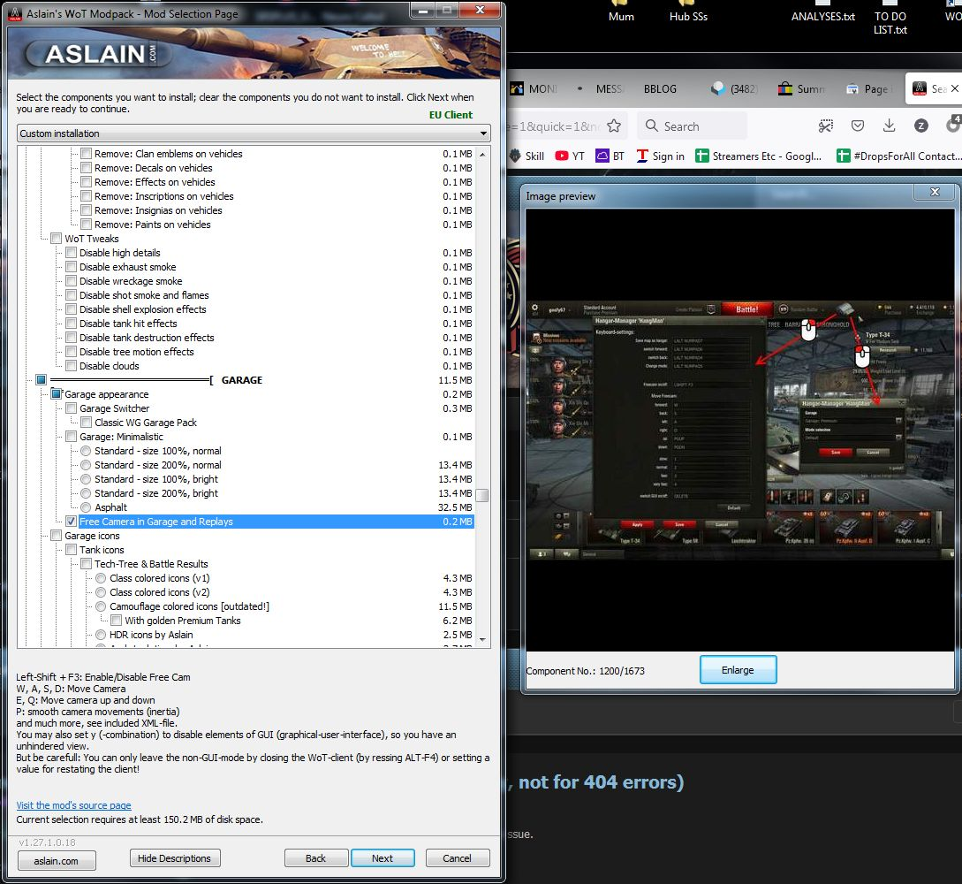Switch to the Page browser tab
962x884 pixels.
pyautogui.click(x=868, y=88)
